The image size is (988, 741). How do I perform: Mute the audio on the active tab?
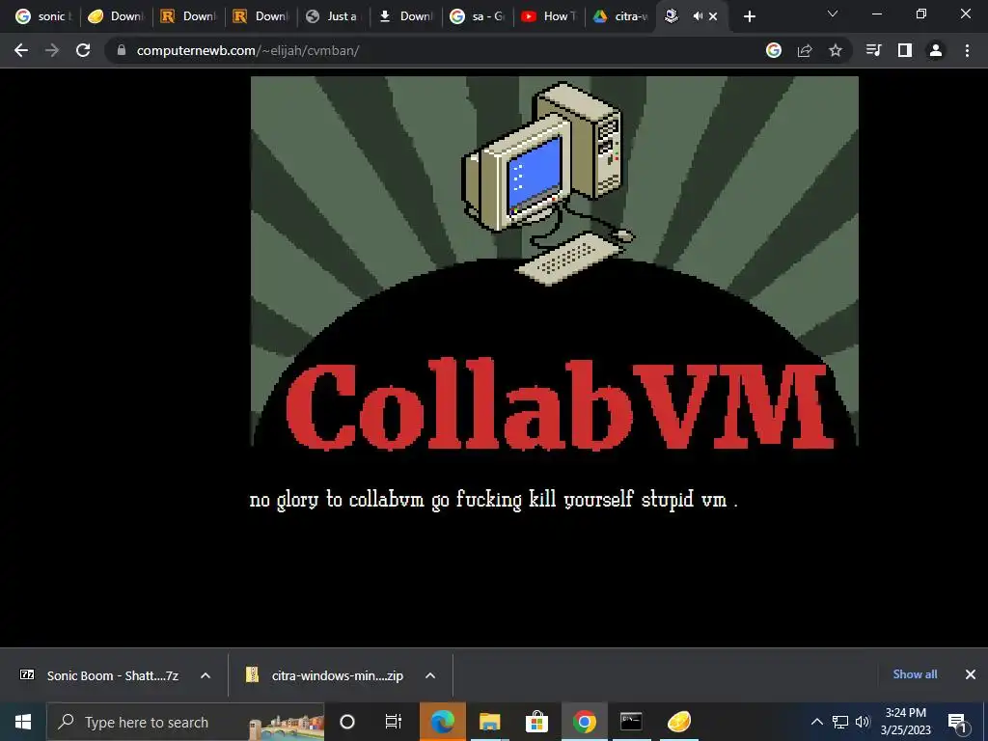(698, 16)
